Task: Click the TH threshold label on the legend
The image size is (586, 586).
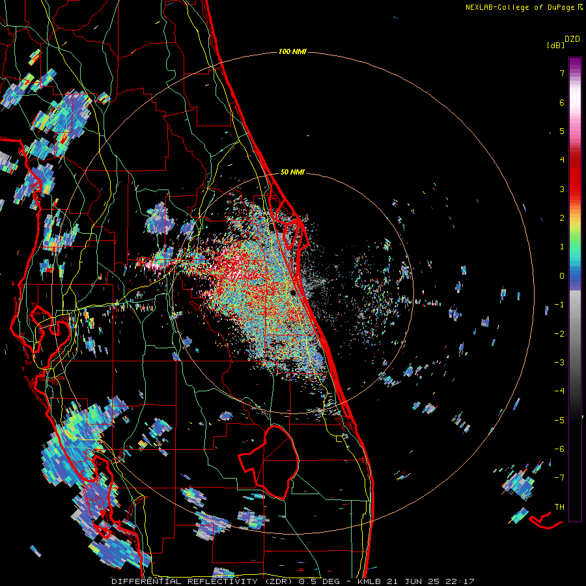Action: pyautogui.click(x=559, y=507)
